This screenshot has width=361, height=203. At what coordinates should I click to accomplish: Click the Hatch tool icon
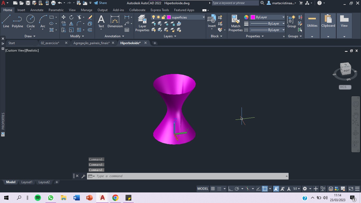[52, 30]
